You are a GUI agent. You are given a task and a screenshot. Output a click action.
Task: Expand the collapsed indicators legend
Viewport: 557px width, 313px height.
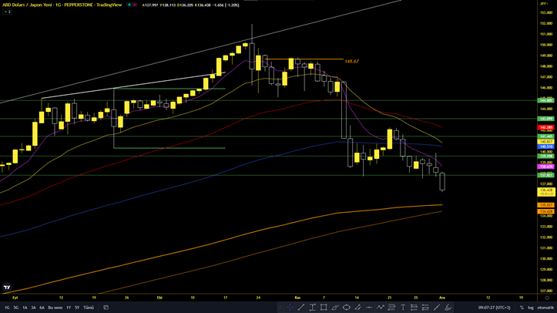point(7,12)
